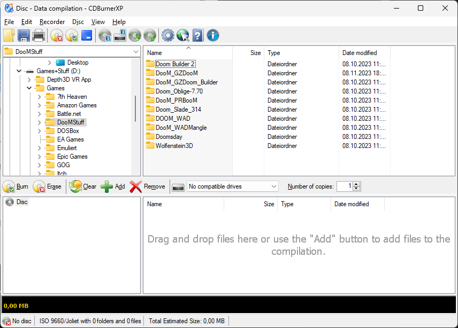Open settings gear icon
Image resolution: width=458 pixels, height=328 pixels.
click(167, 36)
